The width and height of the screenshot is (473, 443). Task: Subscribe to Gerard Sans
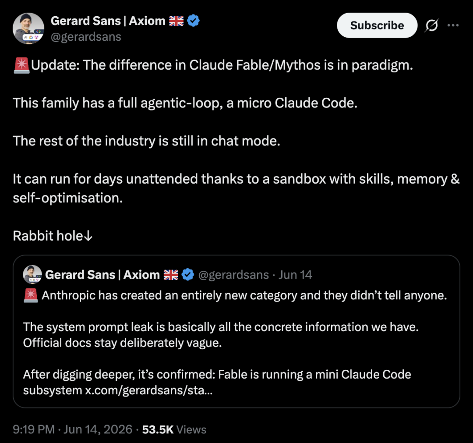[x=377, y=25]
